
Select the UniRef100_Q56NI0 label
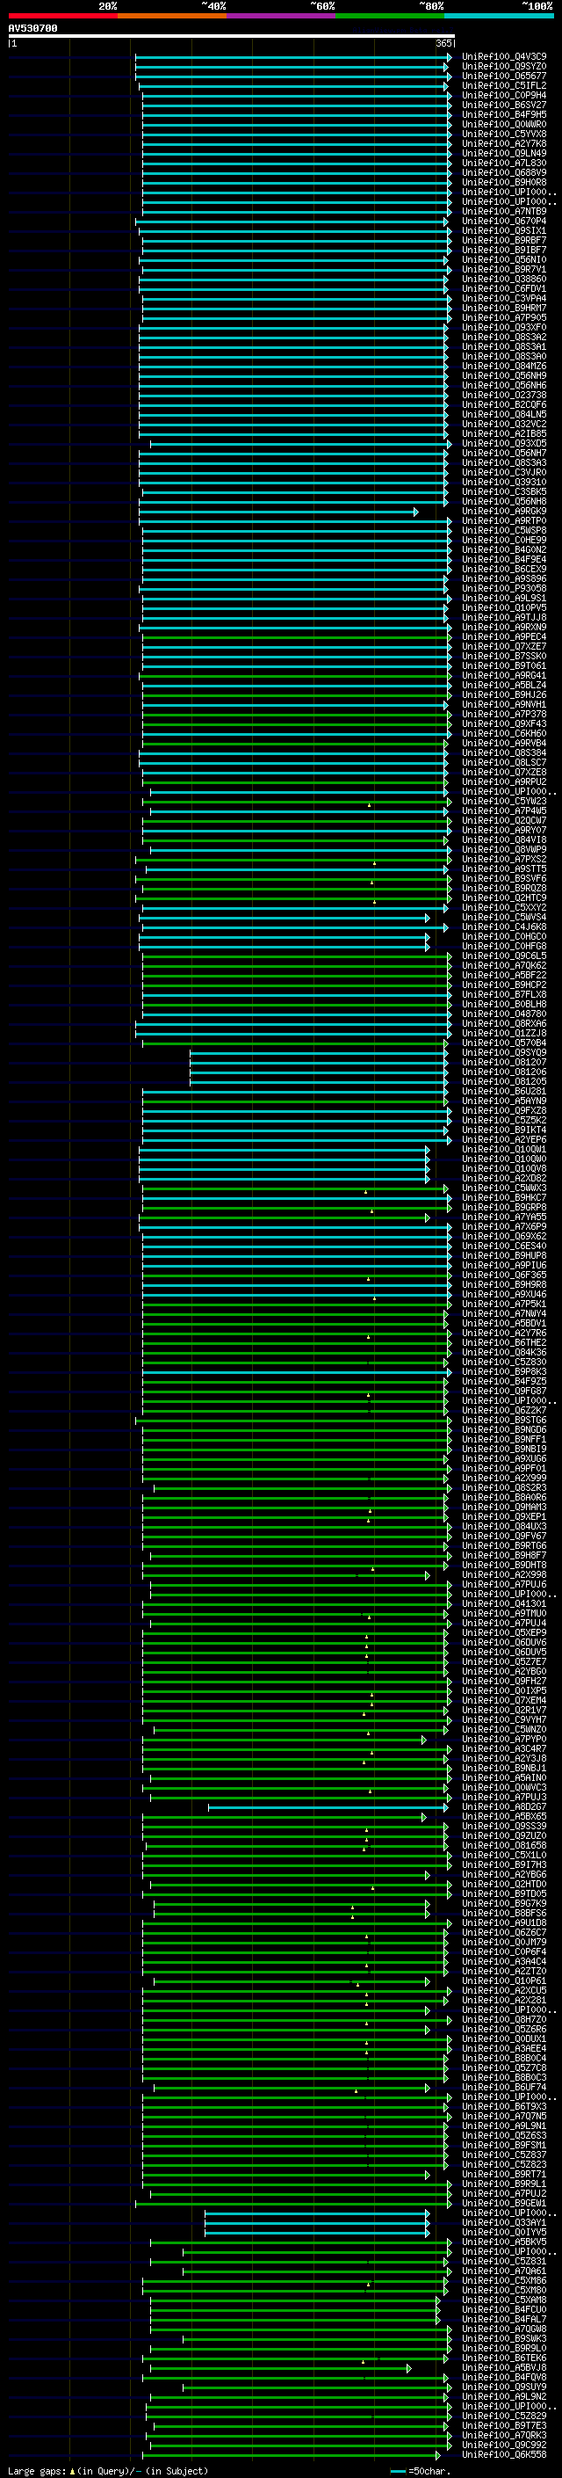click(503, 259)
